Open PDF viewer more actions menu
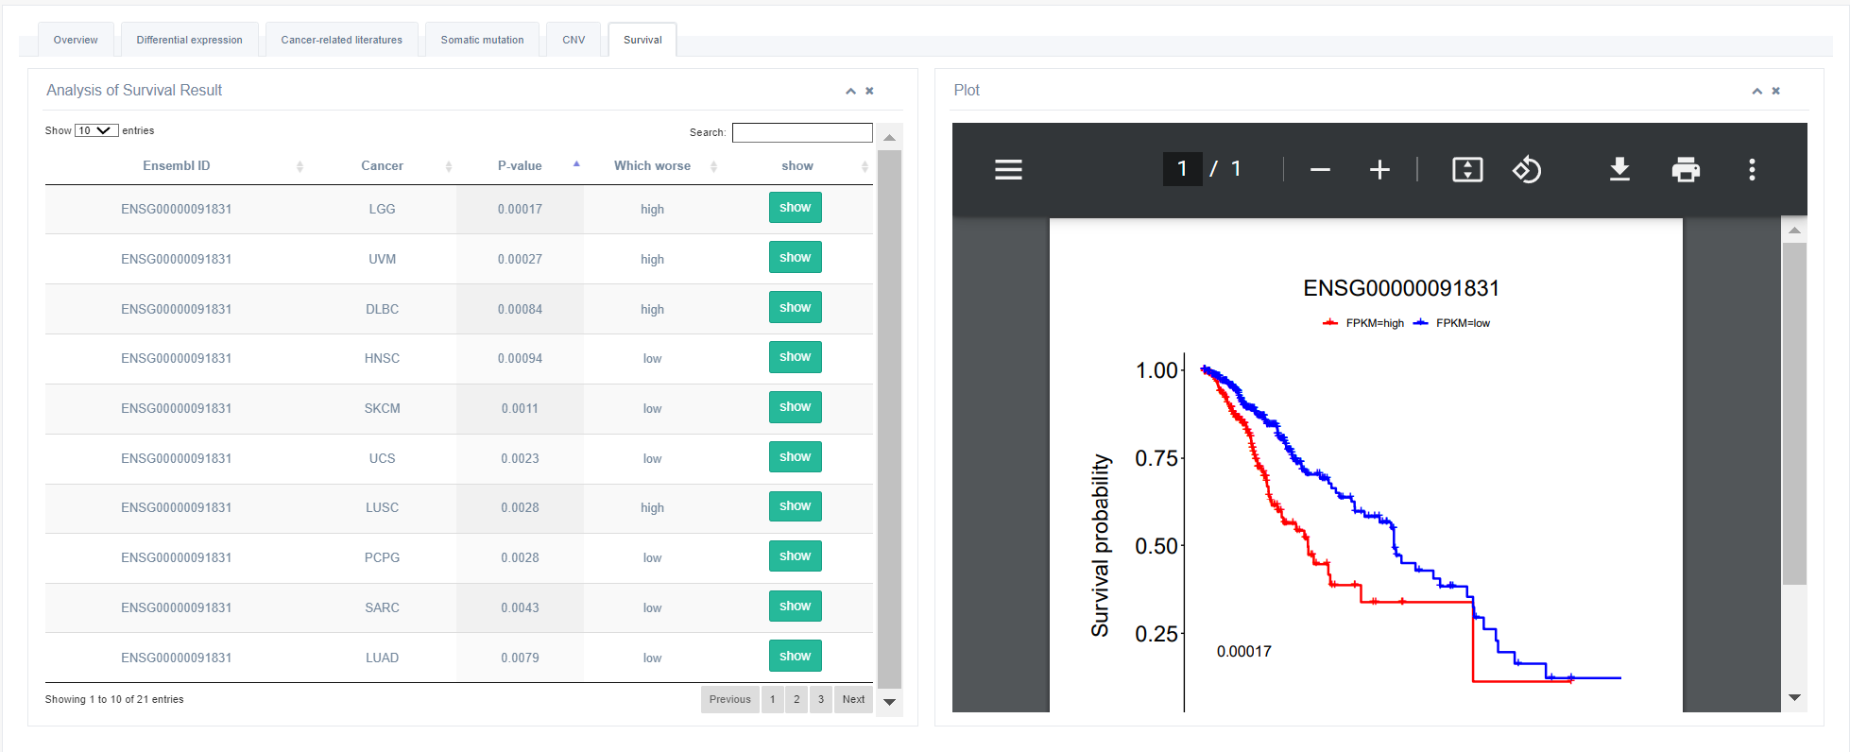1850x752 pixels. point(1752,170)
